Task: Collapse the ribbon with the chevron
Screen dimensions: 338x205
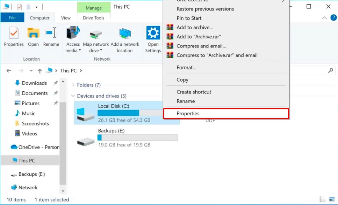Action: (324, 18)
